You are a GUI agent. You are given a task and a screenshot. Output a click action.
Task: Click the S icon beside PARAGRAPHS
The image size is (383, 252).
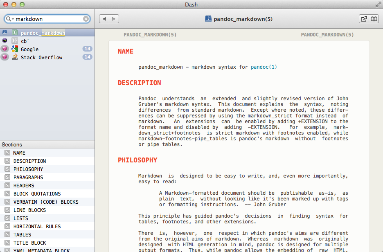(7, 177)
